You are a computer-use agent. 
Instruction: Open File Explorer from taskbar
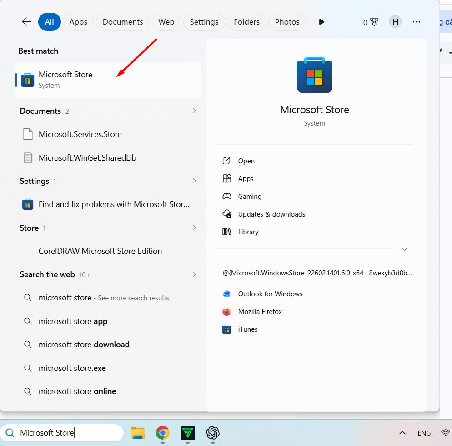[x=137, y=433]
